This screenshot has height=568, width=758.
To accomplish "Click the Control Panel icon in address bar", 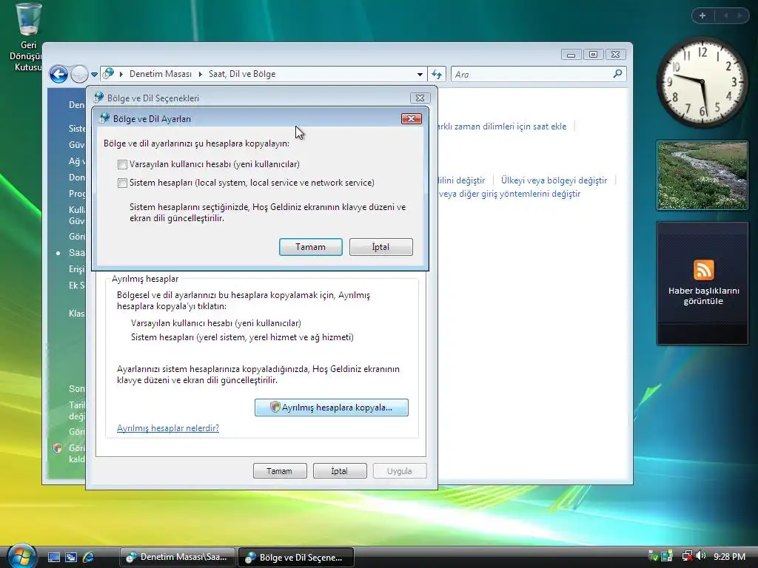I will (x=109, y=74).
